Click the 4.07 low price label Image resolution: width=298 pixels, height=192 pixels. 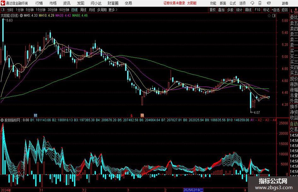257,113
